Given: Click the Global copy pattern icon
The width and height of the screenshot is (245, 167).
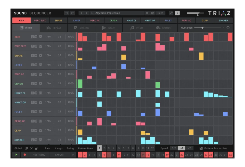Looking at the screenshot, I should tap(26, 149).
